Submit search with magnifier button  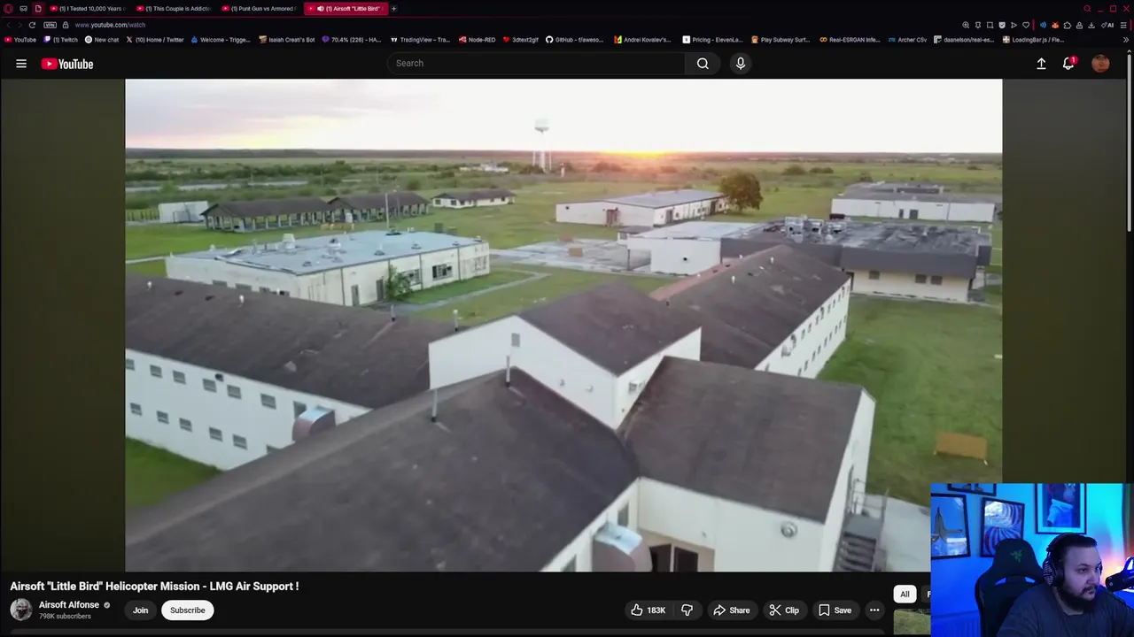703,63
